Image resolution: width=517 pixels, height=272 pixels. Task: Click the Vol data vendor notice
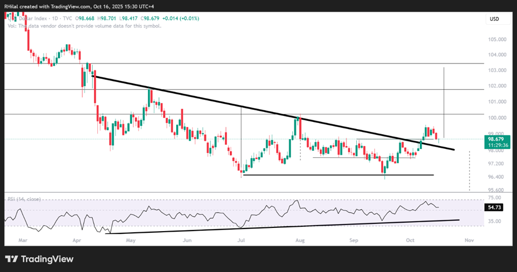coord(85,26)
